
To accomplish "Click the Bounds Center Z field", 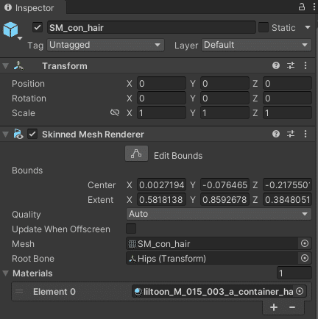I will 287,185.
